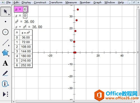Select the Arrow selection tool

coord(5,11)
